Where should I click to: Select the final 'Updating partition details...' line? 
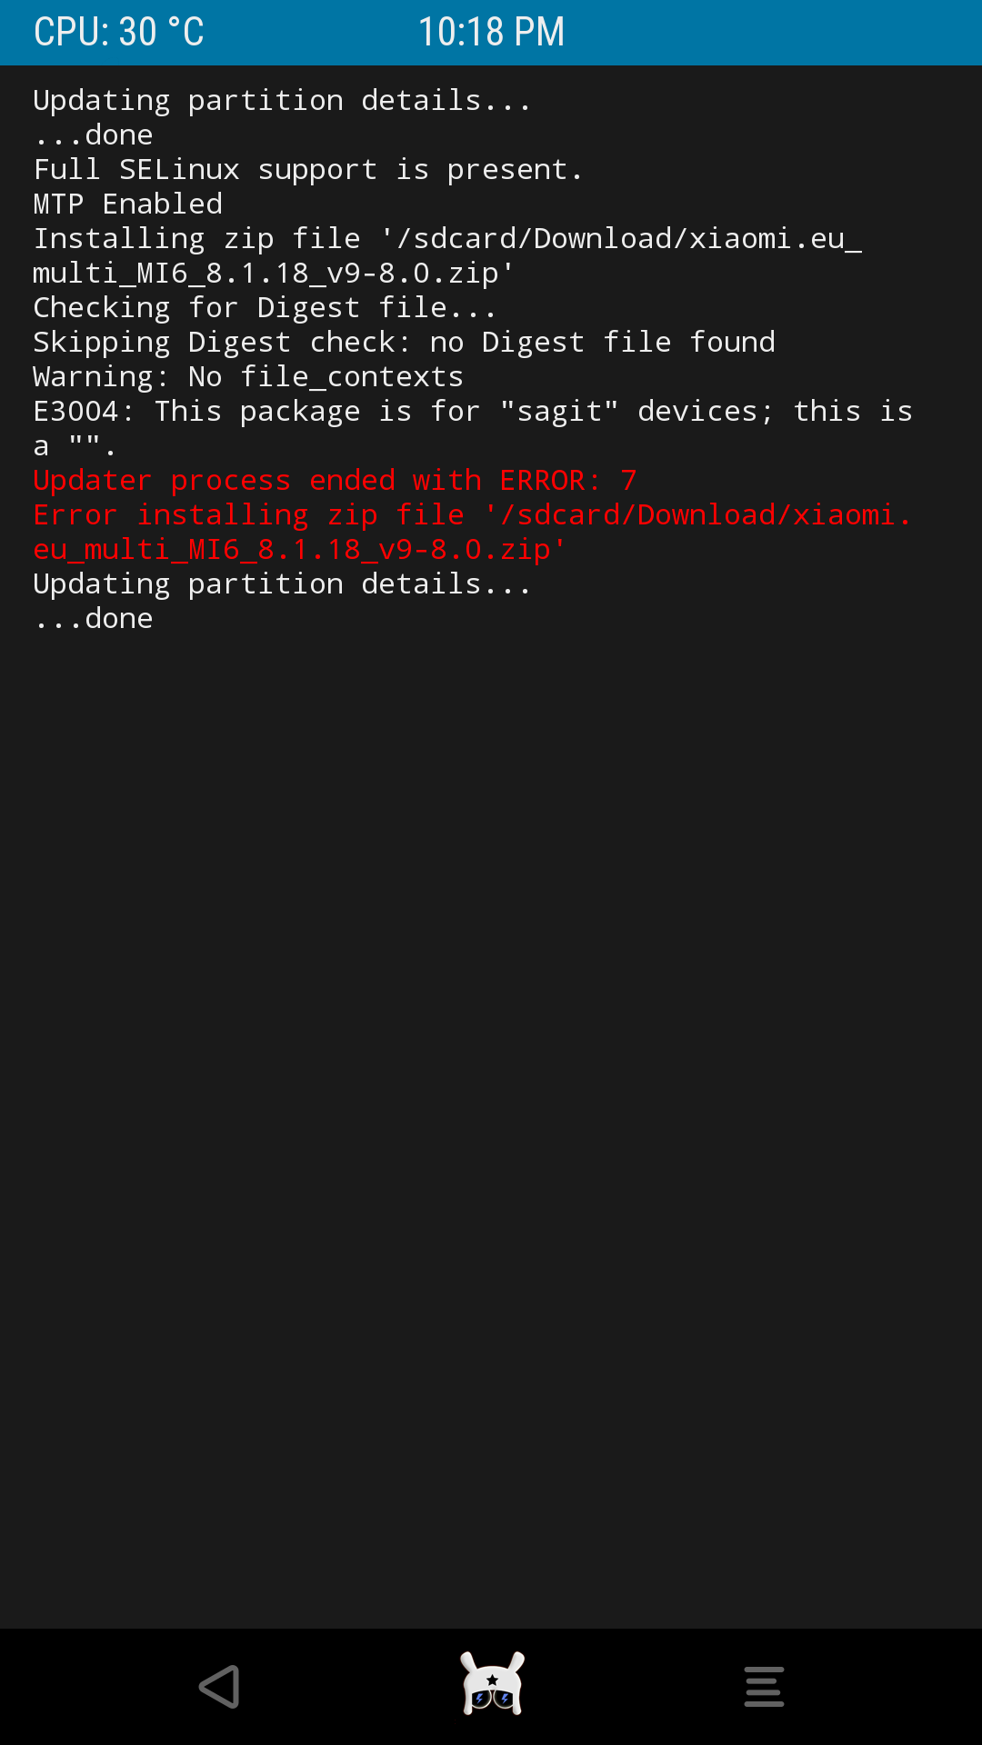(282, 583)
